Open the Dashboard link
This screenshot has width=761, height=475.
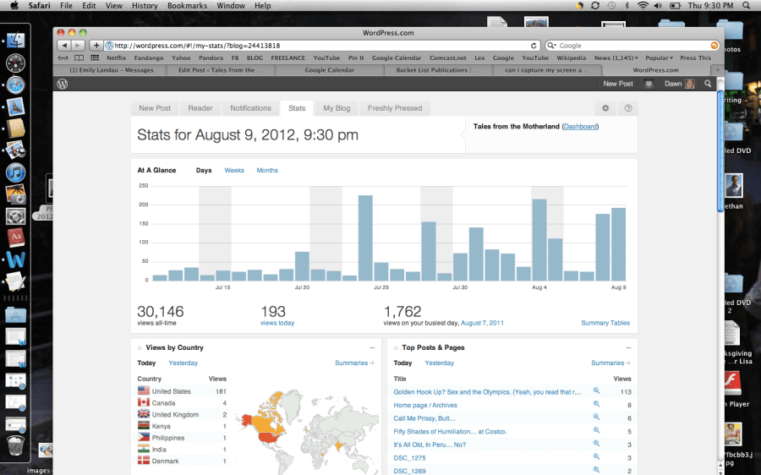tap(580, 127)
